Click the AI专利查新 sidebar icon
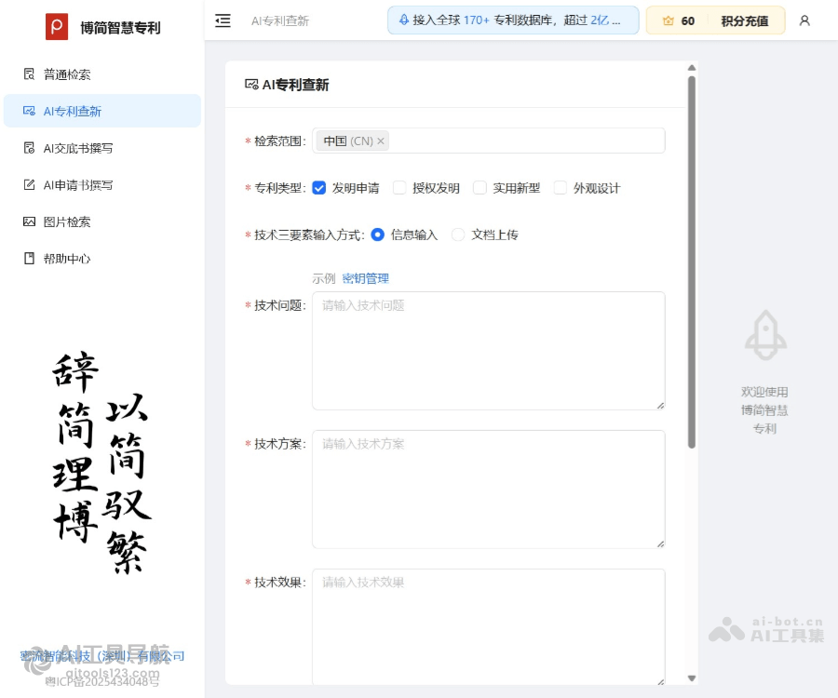 tap(30, 111)
